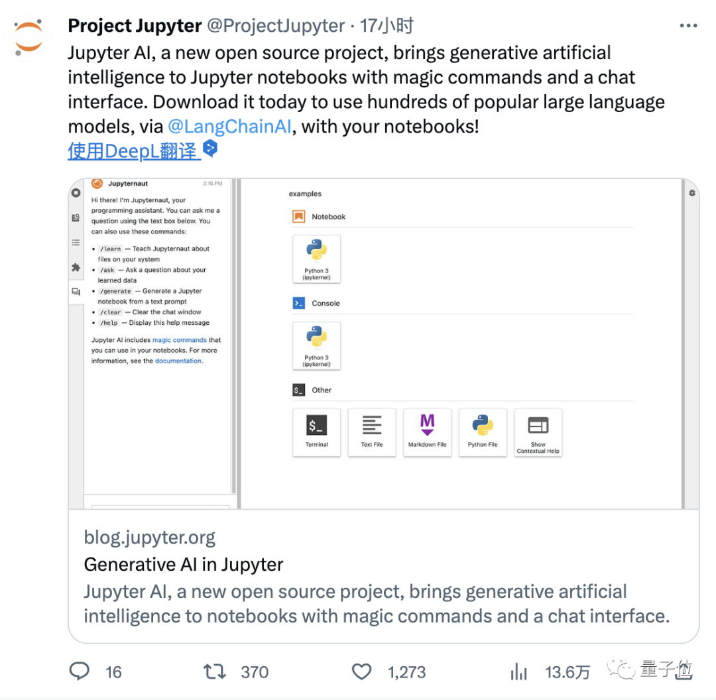Open the @LangChainAI mention
716x700 pixels.
(x=230, y=126)
